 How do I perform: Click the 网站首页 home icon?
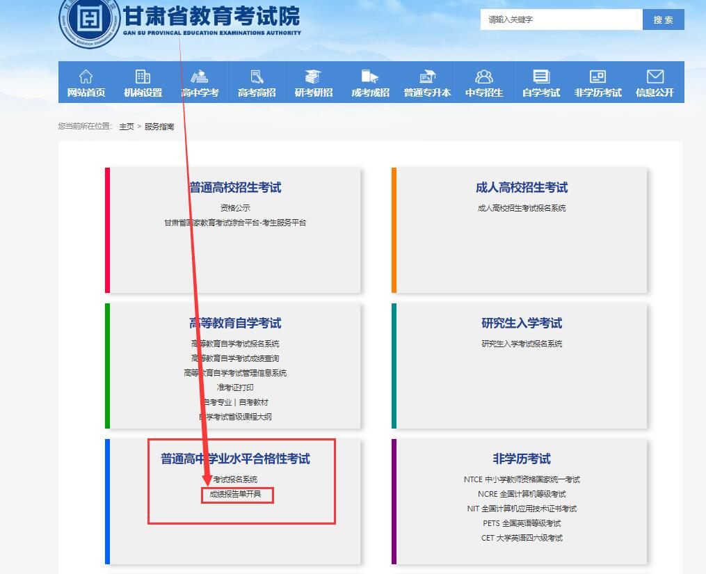(86, 77)
